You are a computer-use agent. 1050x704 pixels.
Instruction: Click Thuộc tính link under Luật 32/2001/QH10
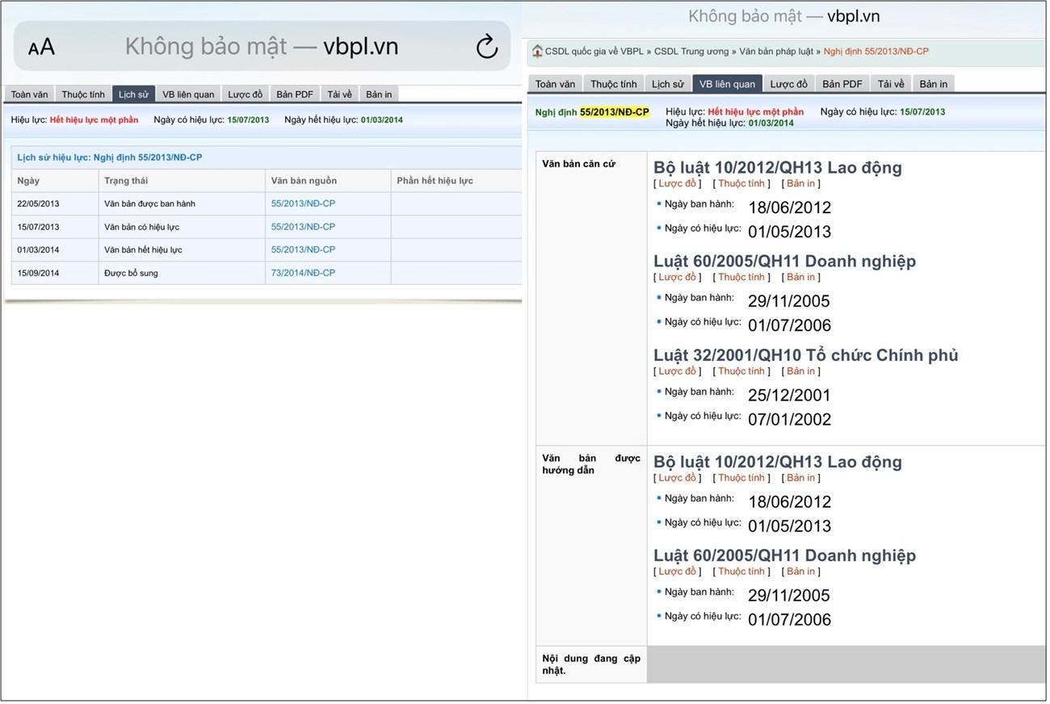click(x=741, y=371)
